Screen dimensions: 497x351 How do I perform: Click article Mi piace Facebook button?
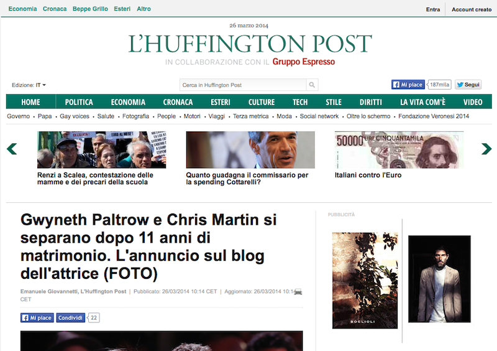[37, 317]
